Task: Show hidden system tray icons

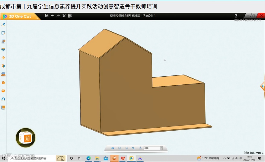Action: click(225, 158)
